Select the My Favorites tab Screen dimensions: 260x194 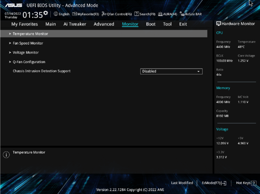[x=24, y=24]
